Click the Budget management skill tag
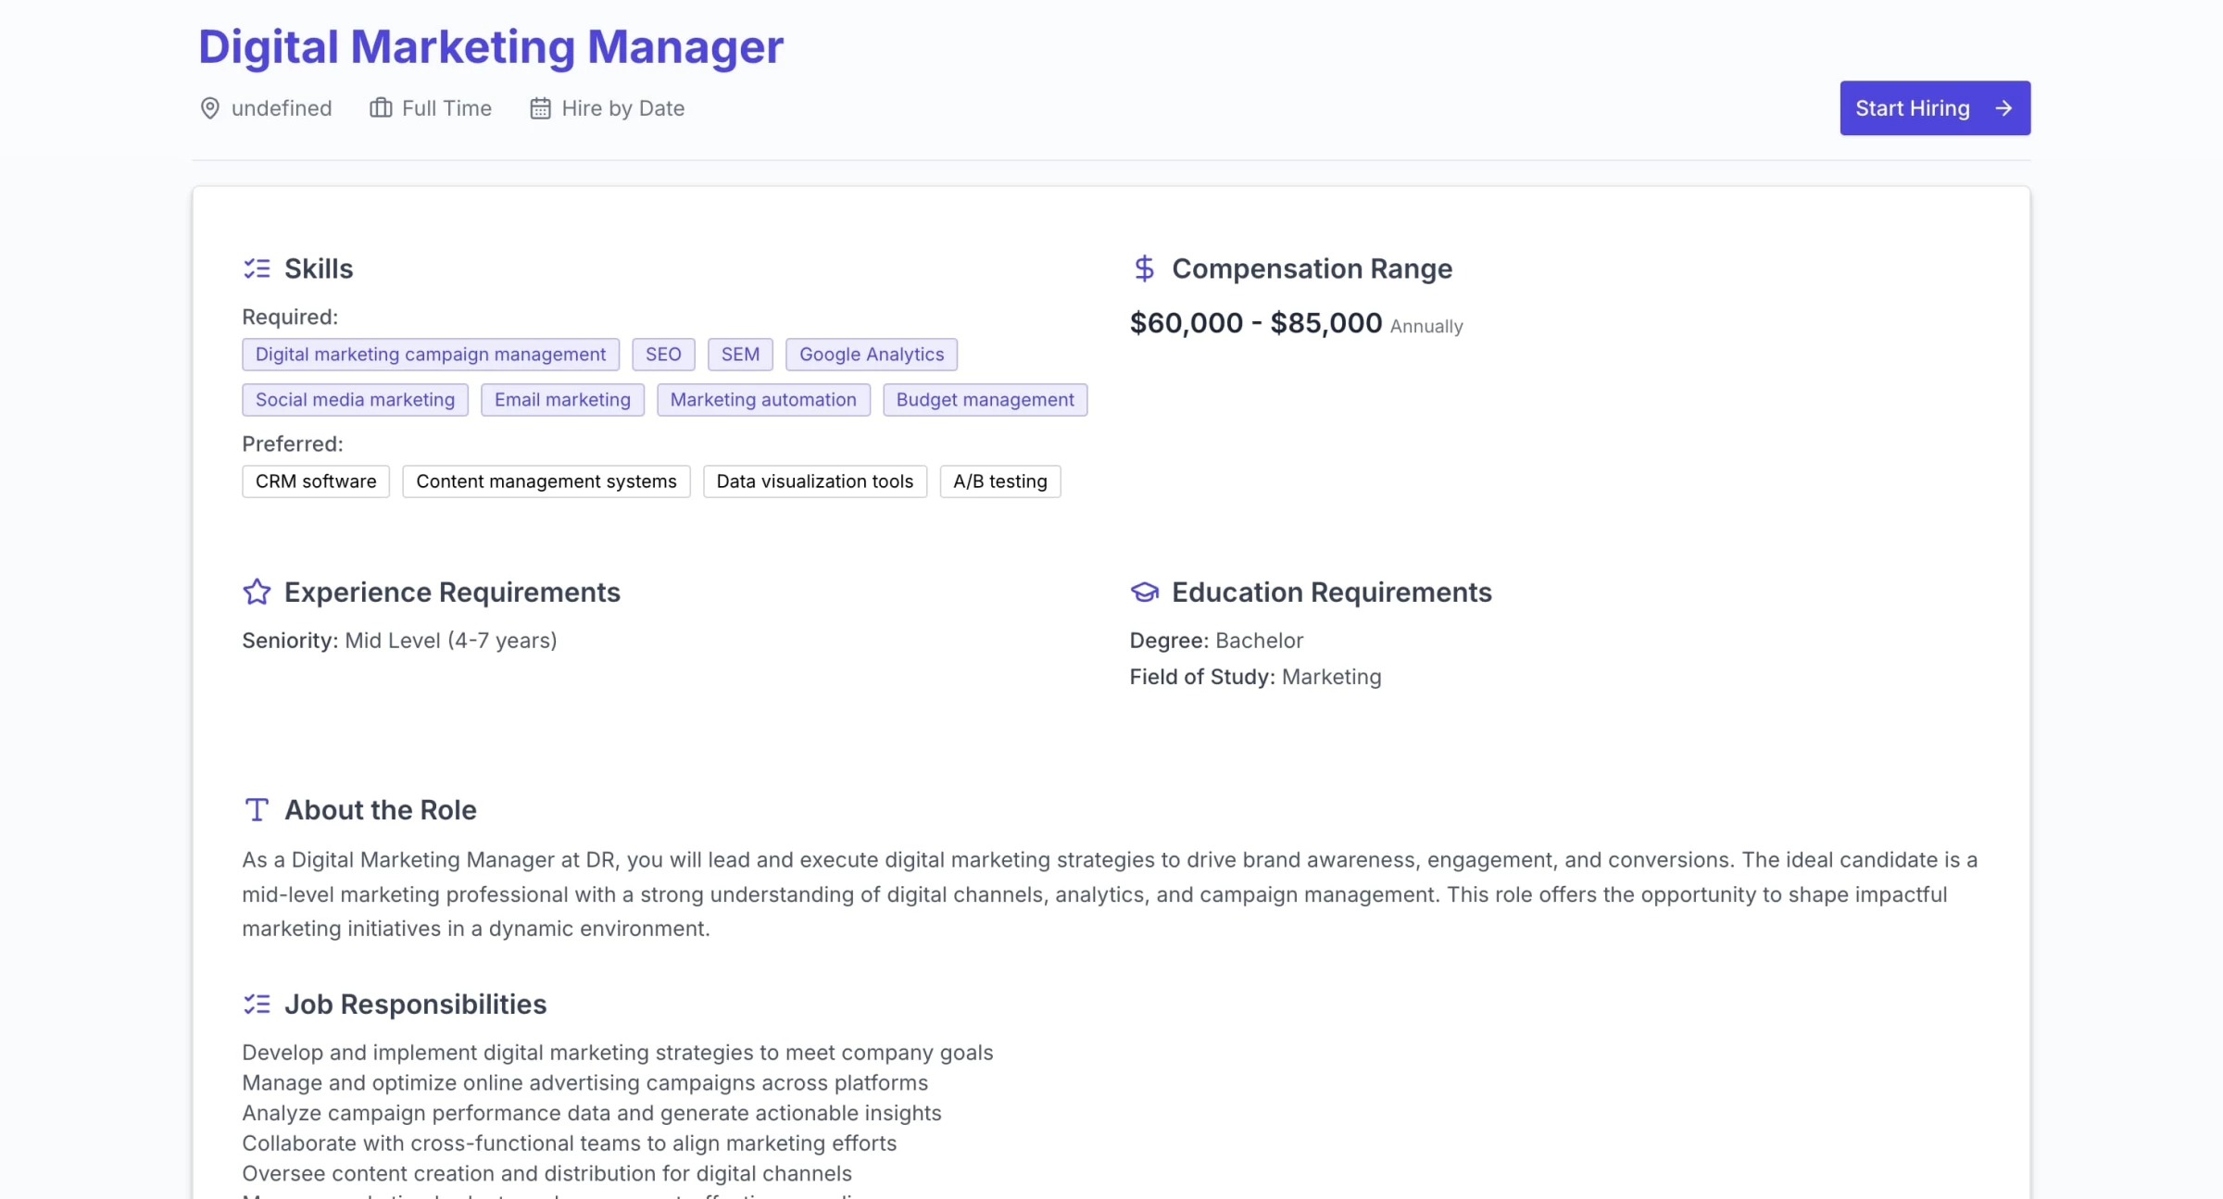The height and width of the screenshot is (1199, 2223). click(985, 400)
